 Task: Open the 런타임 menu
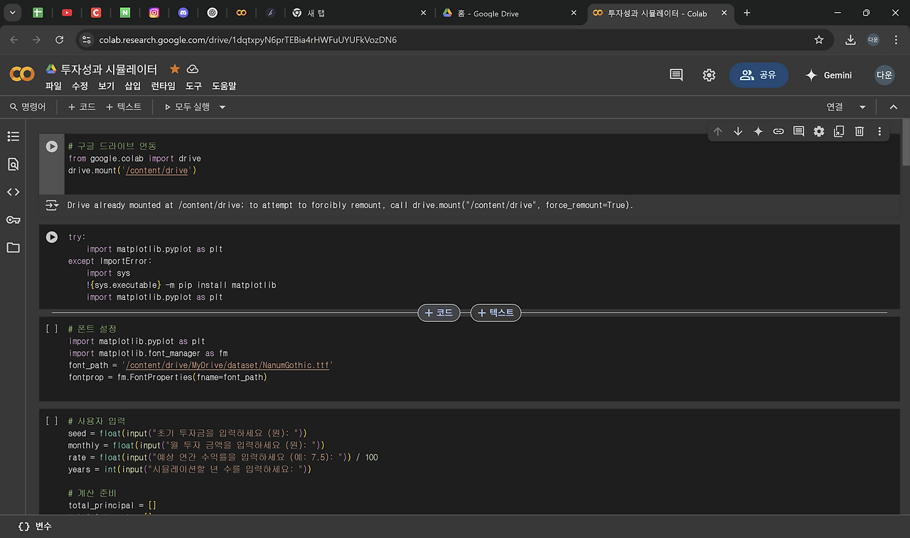pyautogui.click(x=164, y=86)
